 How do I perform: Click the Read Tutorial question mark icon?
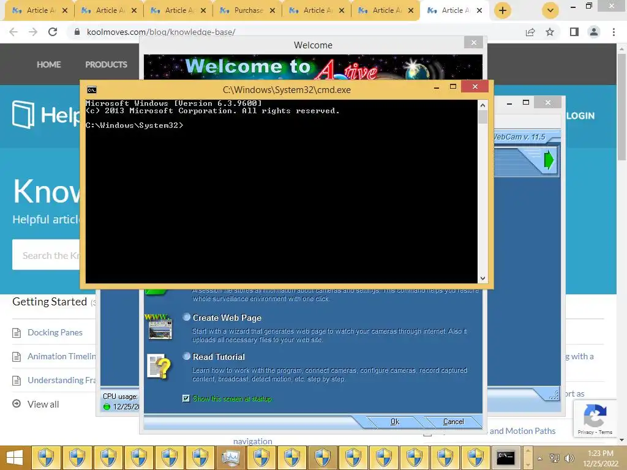click(159, 366)
